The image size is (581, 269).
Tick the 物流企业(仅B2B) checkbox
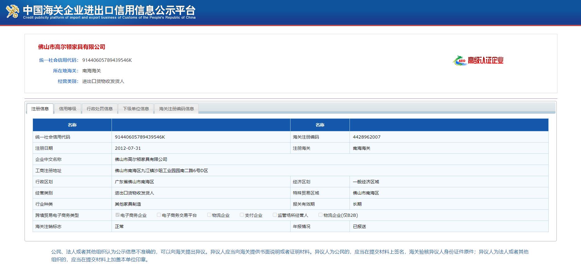[x=320, y=215]
